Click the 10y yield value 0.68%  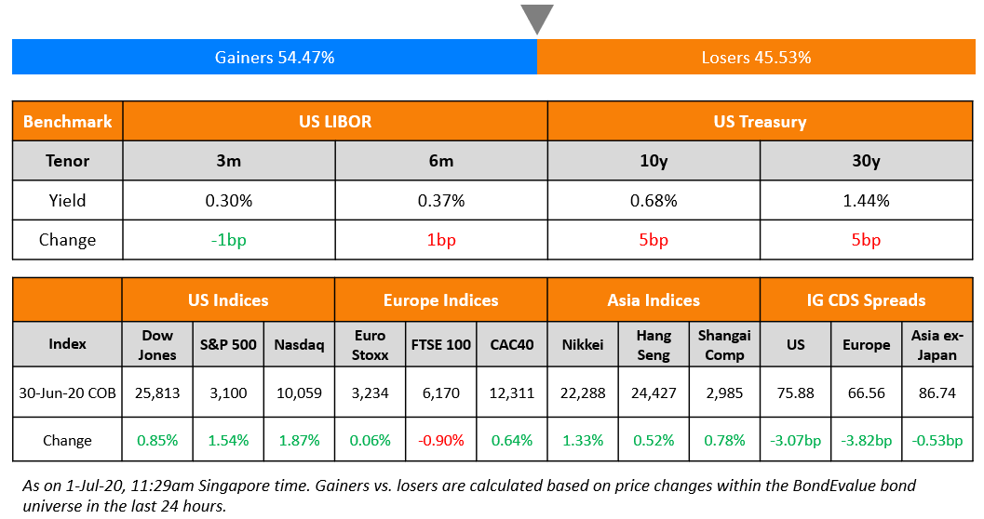(x=654, y=201)
